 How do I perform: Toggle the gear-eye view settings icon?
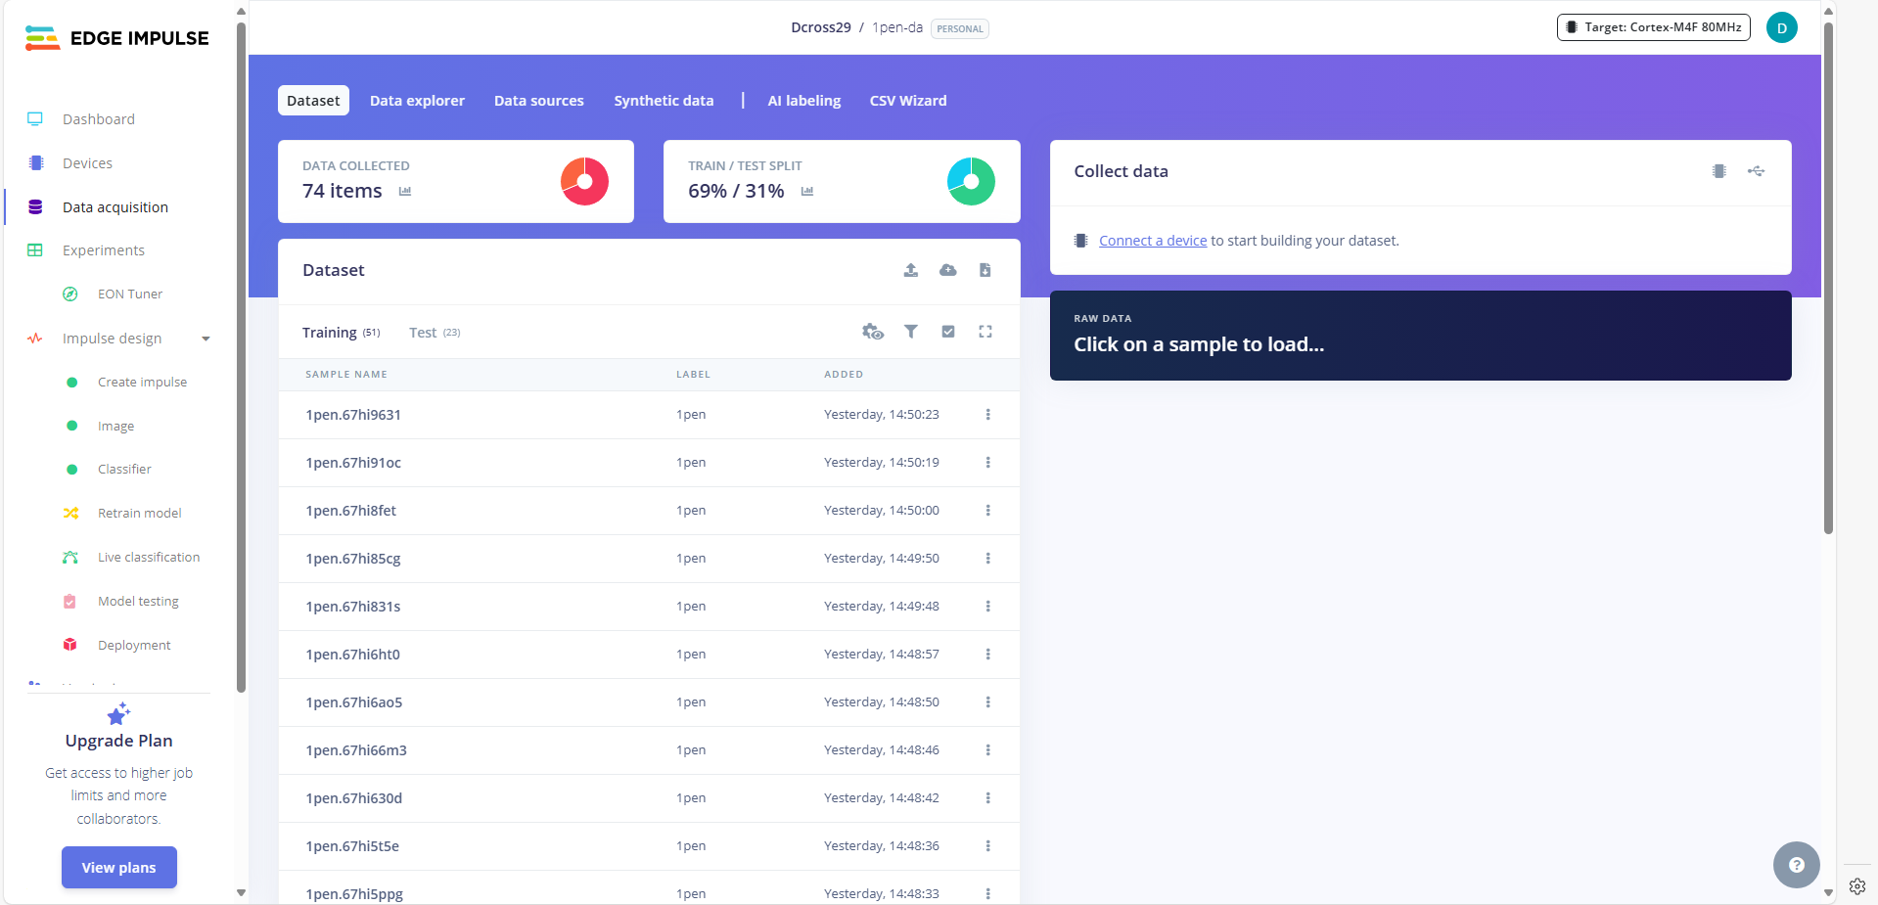tap(872, 332)
